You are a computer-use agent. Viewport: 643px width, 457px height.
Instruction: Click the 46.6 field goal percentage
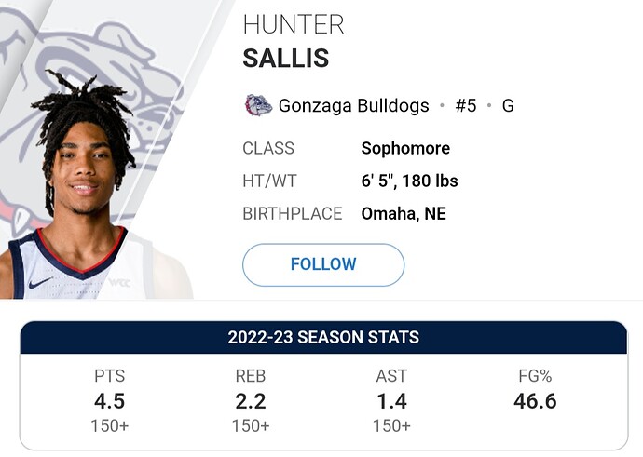click(533, 401)
